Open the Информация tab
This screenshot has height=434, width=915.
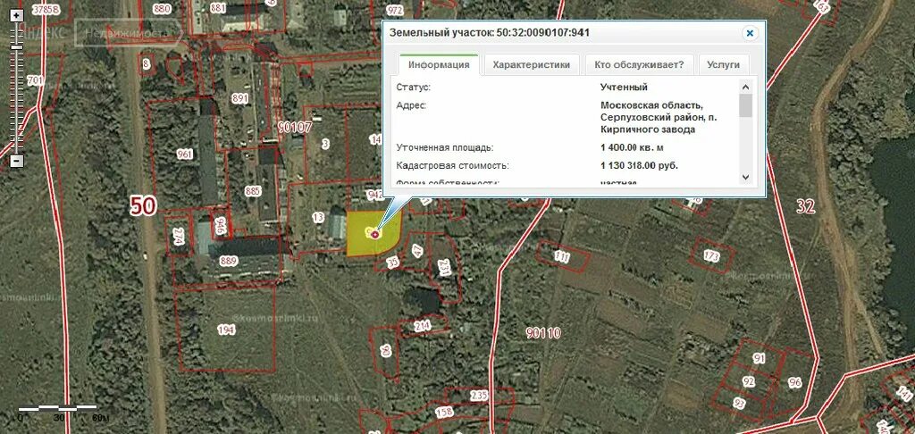(439, 65)
